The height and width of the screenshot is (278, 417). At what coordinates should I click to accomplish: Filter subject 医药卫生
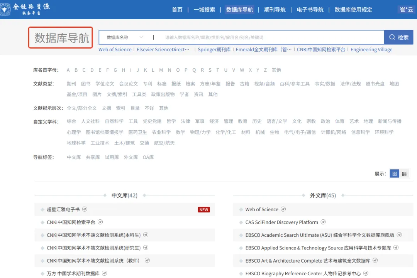[137, 132]
